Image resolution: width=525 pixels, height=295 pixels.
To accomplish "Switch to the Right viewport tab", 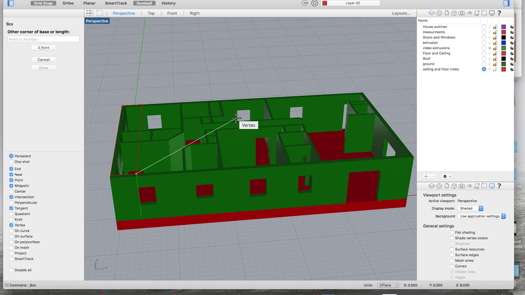I will [x=195, y=13].
